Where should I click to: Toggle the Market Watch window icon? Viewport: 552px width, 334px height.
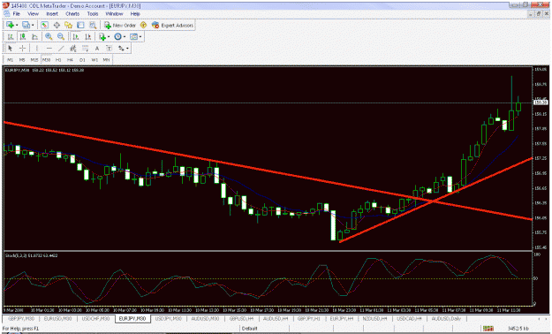point(44,25)
